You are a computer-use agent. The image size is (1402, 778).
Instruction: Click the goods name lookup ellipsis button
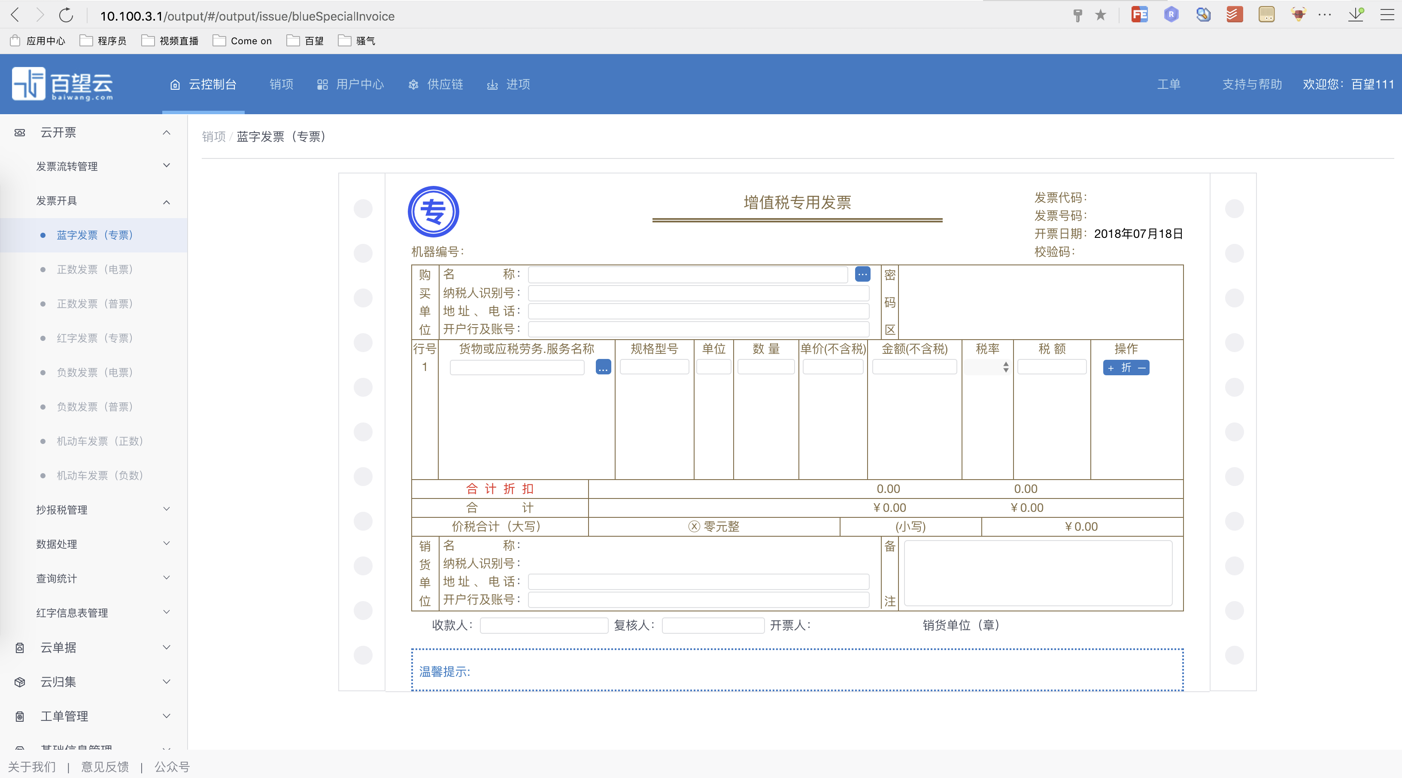(603, 367)
